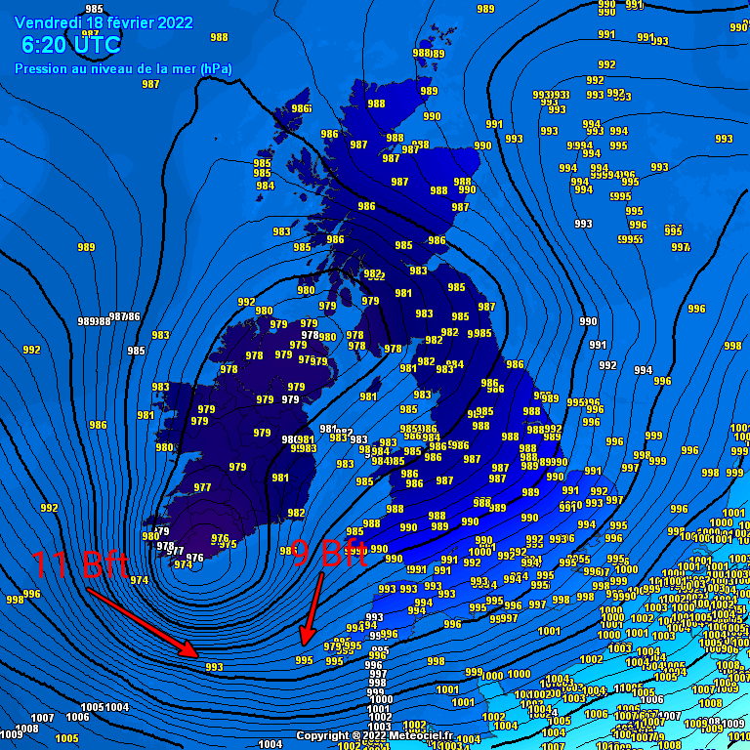Click the "Copyright © 2022 Meteociel.fr" text
Screen dimensions: 750x750
375,735
